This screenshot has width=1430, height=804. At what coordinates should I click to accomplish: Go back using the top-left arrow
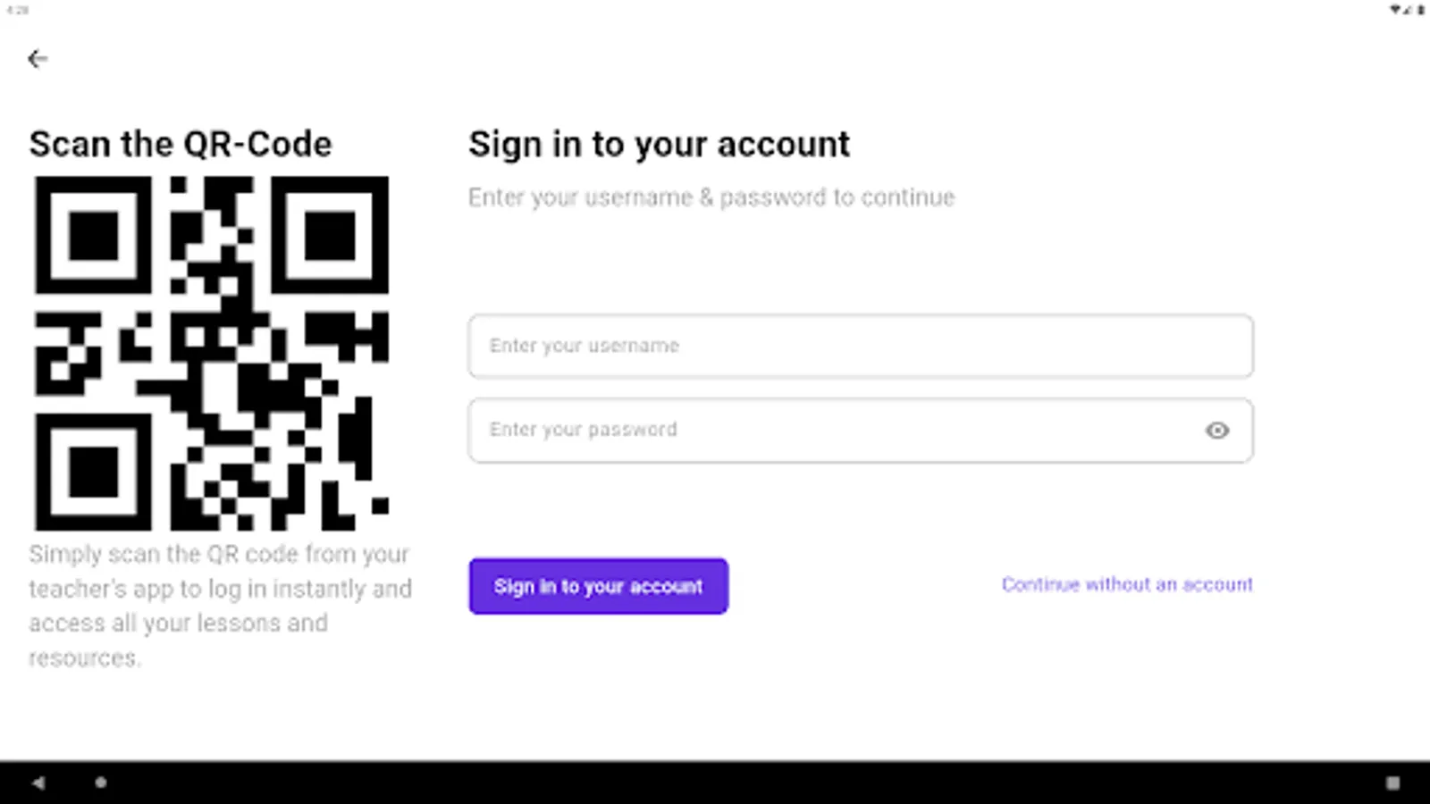pos(38,59)
